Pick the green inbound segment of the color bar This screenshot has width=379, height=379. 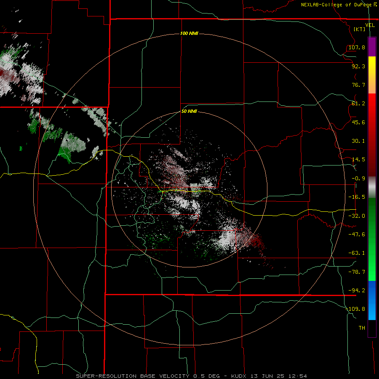pos(372,239)
